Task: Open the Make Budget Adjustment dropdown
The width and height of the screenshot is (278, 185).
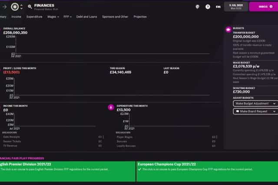Action: tap(255, 104)
